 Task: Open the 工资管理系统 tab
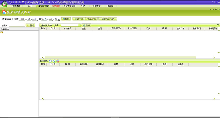tap(69, 6)
